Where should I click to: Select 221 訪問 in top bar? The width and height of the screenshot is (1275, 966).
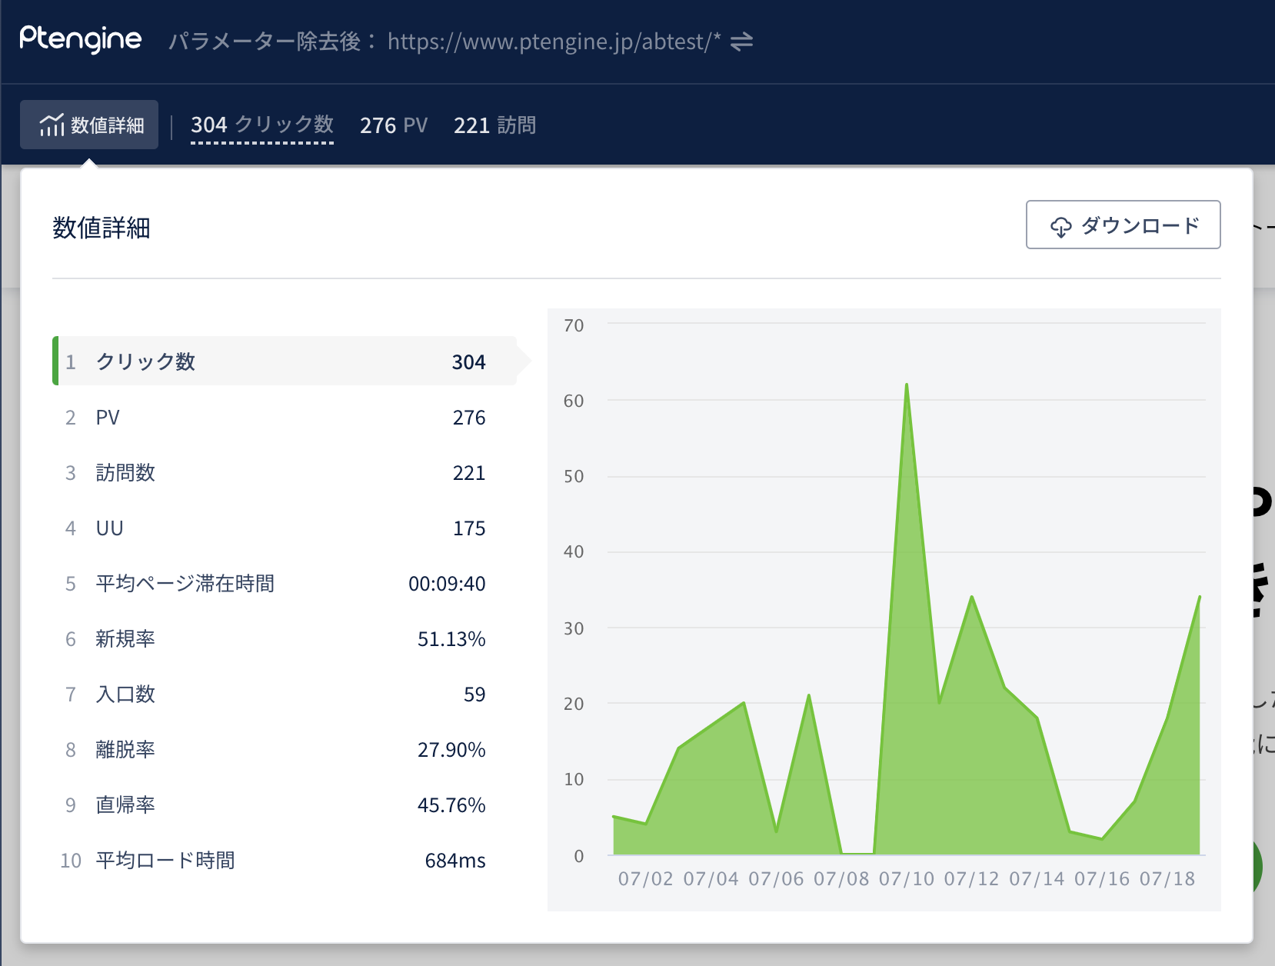(x=494, y=125)
